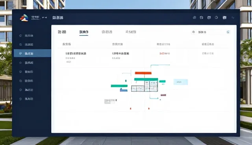The width and height of the screenshot is (252, 145).
Task: Open the sidebar item just below the highlighted one
Action: 29,63
